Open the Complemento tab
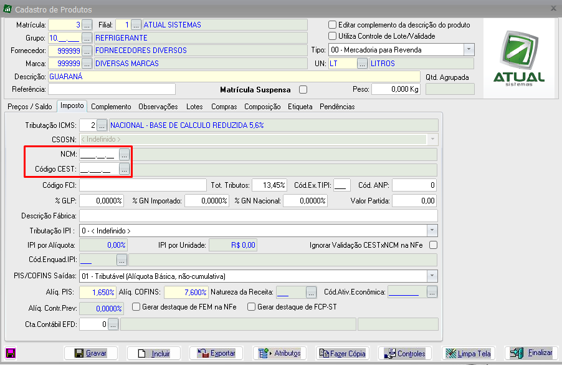This screenshot has height=365, width=562. click(111, 107)
